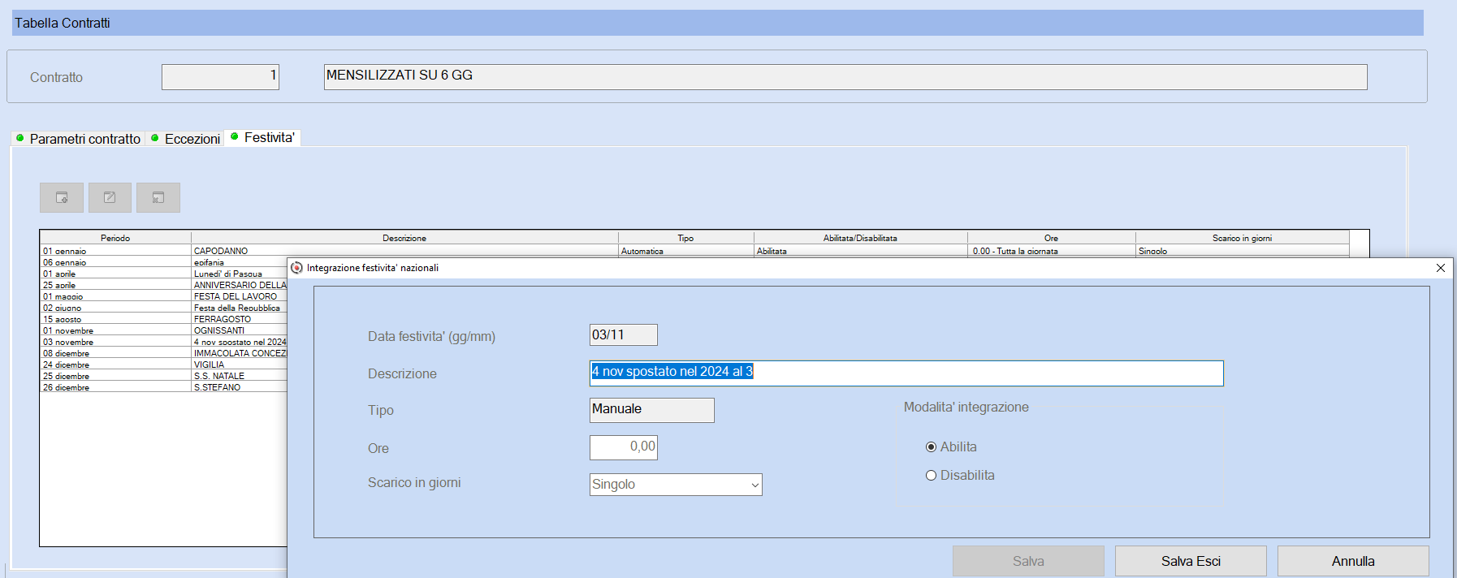Click the Ore value field
The image size is (1457, 578).
[x=624, y=447]
